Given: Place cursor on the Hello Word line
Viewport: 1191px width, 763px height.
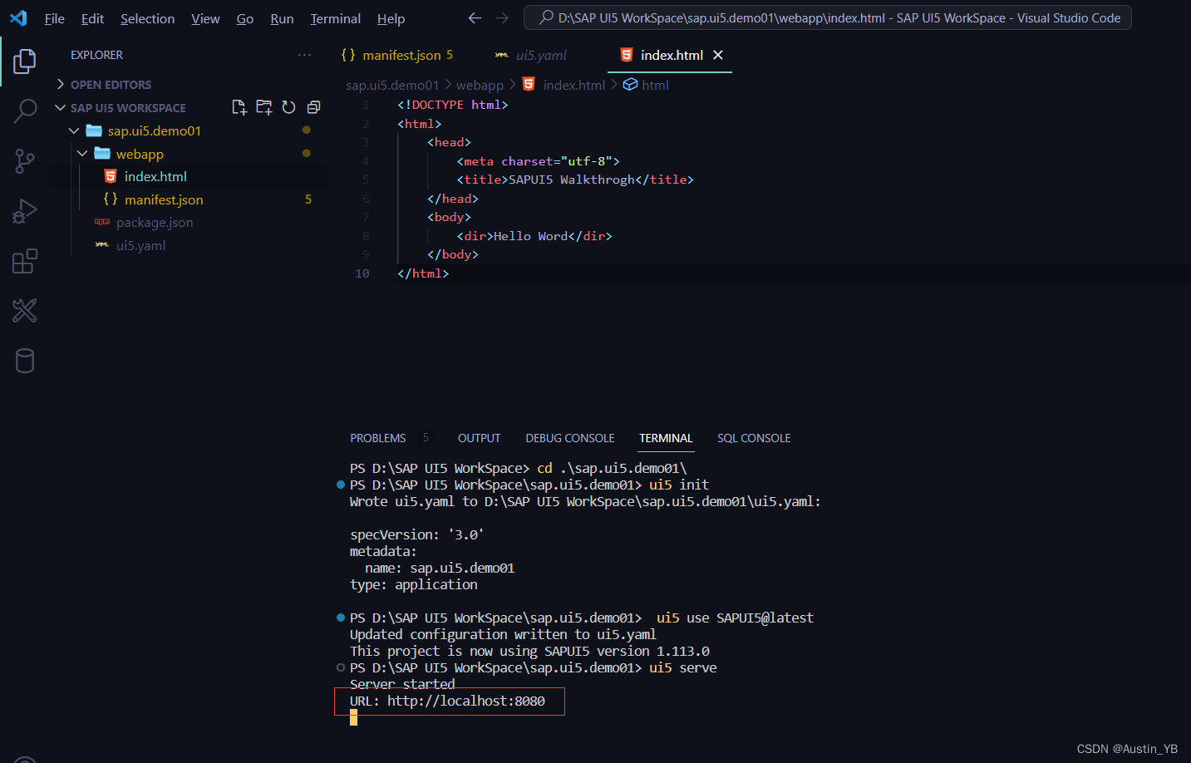Looking at the screenshot, I should pyautogui.click(x=534, y=236).
